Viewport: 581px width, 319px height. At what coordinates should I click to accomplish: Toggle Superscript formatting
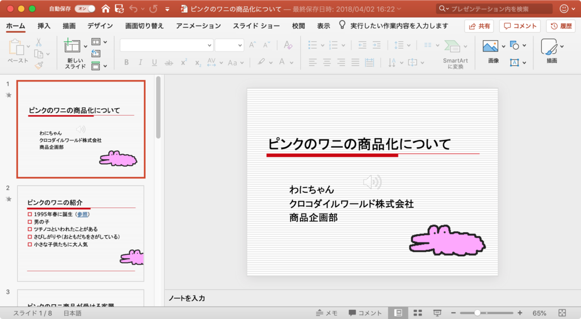[184, 62]
